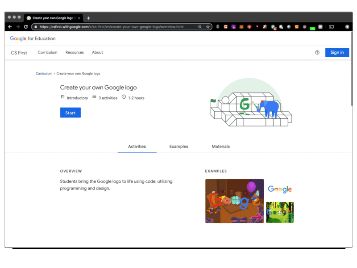Click the Cast icon in toolbar
The width and height of the screenshot is (357, 268).
coord(332,27)
